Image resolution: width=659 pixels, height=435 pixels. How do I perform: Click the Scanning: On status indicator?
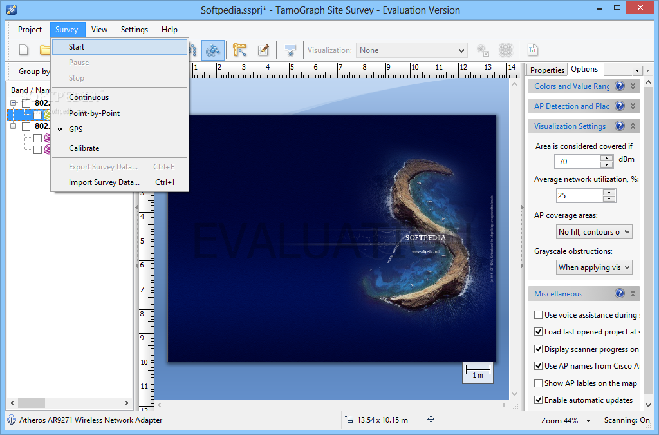(x=627, y=420)
